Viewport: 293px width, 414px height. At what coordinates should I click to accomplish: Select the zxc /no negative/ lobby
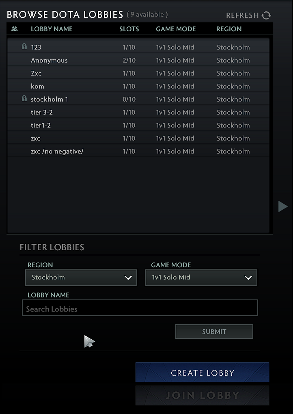coord(138,151)
